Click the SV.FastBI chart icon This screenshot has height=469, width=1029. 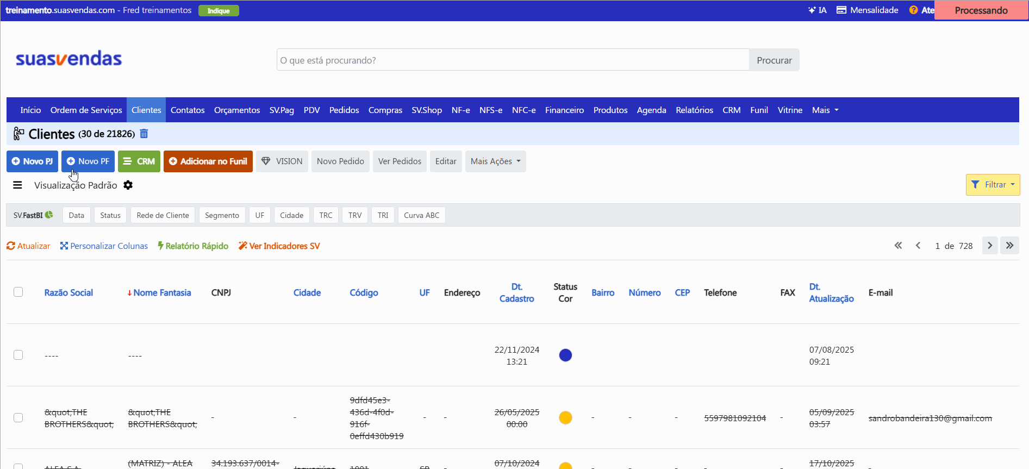(x=49, y=215)
